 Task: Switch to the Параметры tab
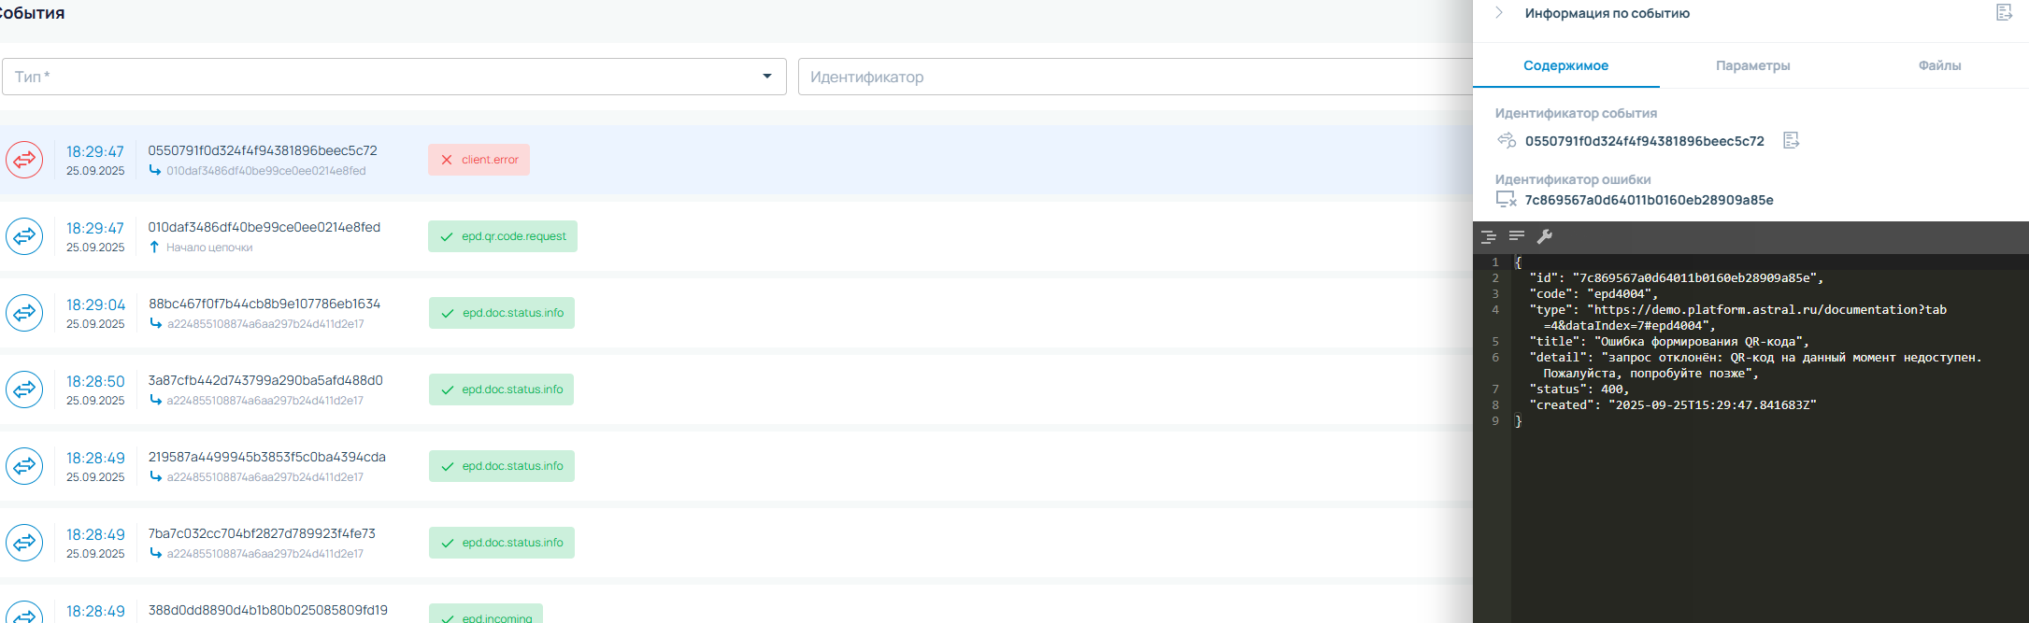coord(1752,65)
